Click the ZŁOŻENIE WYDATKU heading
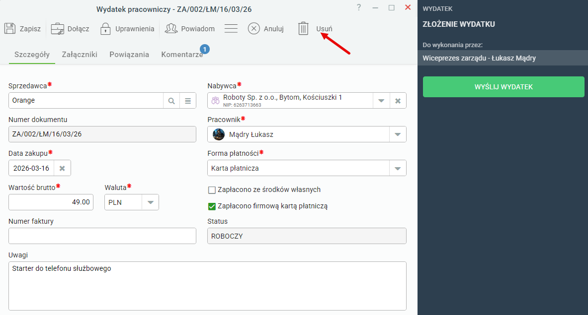588x315 pixels. tap(459, 24)
